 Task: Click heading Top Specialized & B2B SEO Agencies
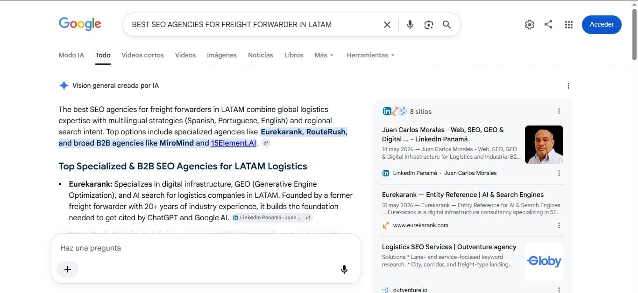[183, 166]
